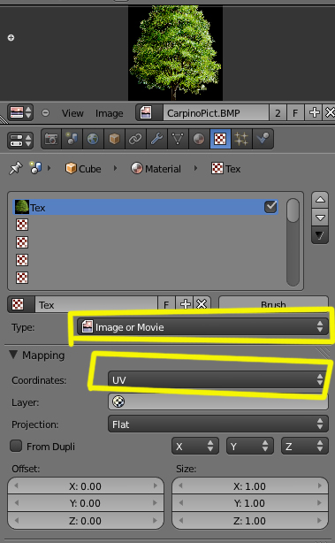Image resolution: width=335 pixels, height=543 pixels.
Task: Open the image editor type selector
Action: point(20,113)
